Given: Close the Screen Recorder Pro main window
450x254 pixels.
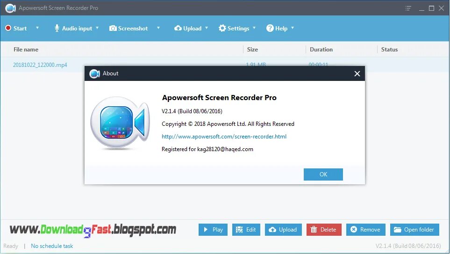Looking at the screenshot, I should 442,8.
